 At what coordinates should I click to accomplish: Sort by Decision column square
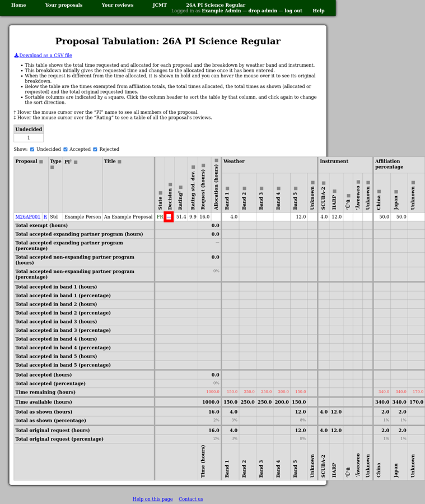[x=170, y=184]
